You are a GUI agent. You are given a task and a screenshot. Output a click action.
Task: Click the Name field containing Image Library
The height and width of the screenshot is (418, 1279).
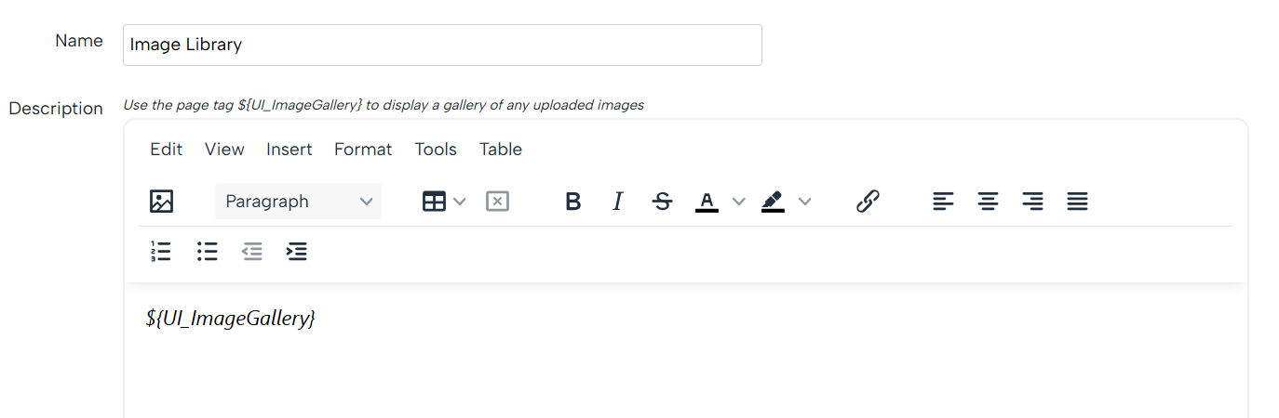(442, 45)
